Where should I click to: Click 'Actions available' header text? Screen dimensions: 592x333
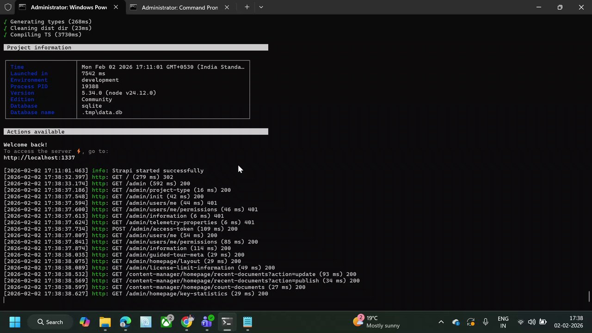pyautogui.click(x=36, y=132)
